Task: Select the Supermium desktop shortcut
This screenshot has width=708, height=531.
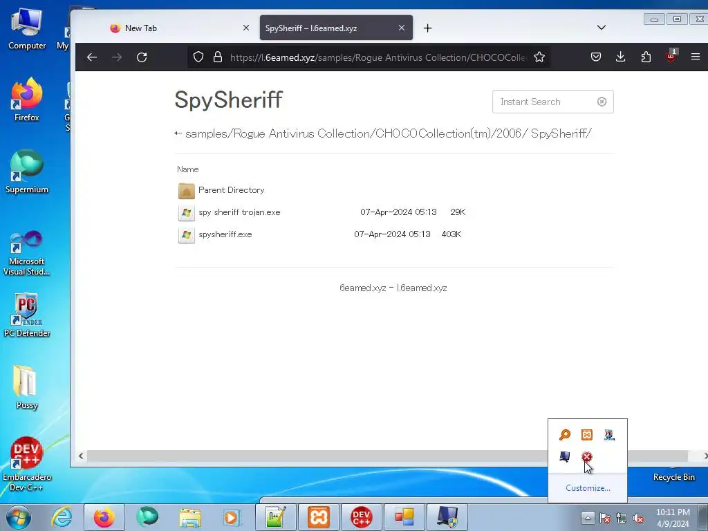Action: click(x=27, y=171)
